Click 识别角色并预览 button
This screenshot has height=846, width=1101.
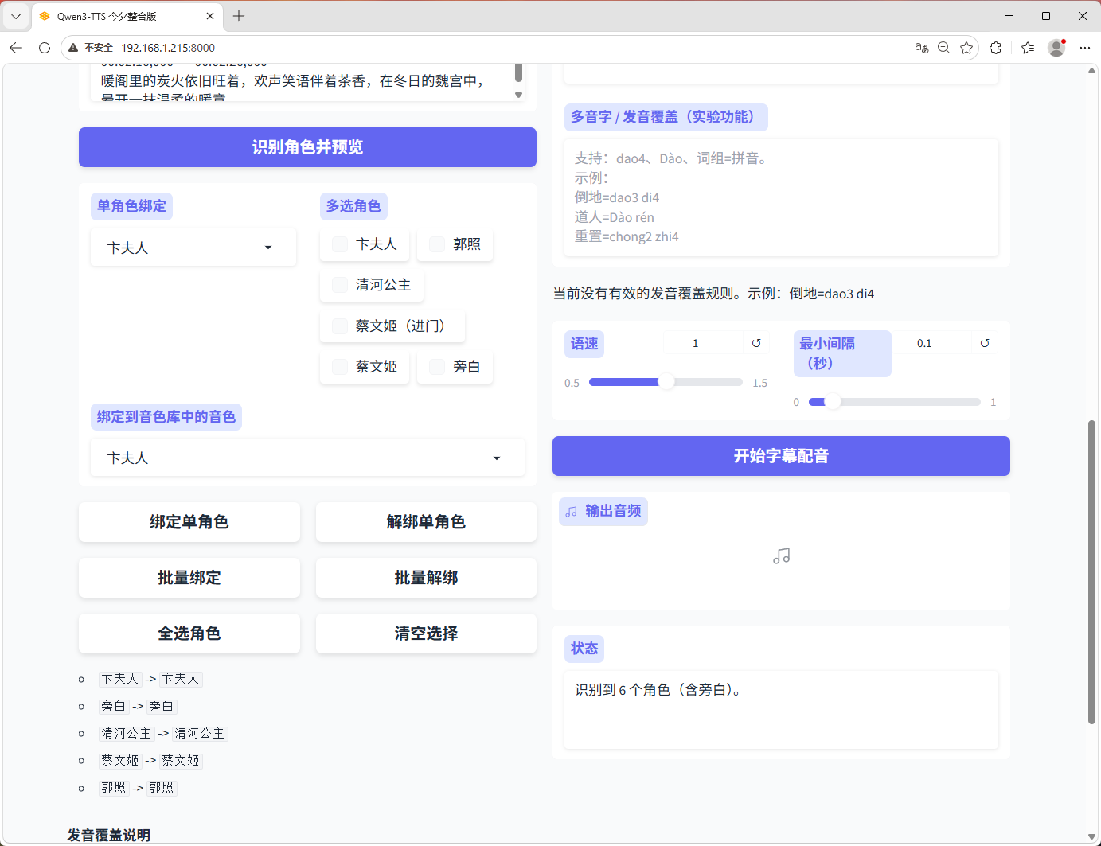tap(307, 147)
